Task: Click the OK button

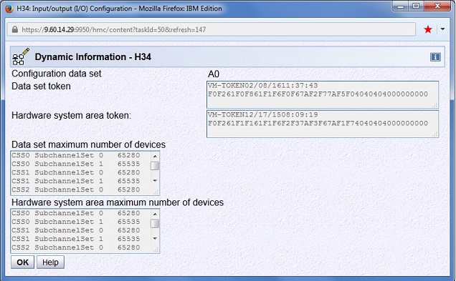Action: coord(22,262)
